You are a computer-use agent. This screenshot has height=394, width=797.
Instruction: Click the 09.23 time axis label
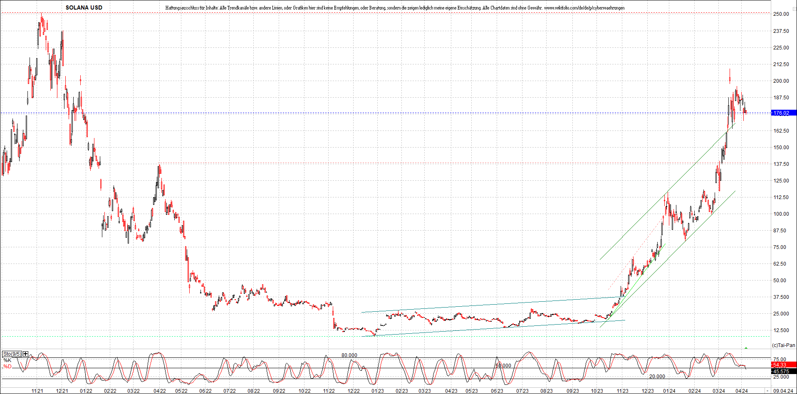click(573, 391)
